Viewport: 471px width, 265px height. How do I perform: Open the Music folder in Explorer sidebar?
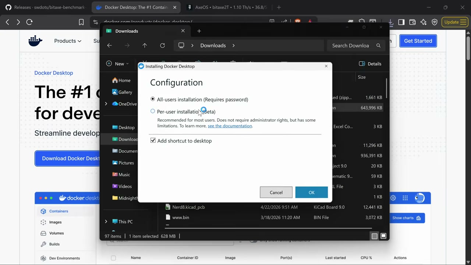coord(121,174)
